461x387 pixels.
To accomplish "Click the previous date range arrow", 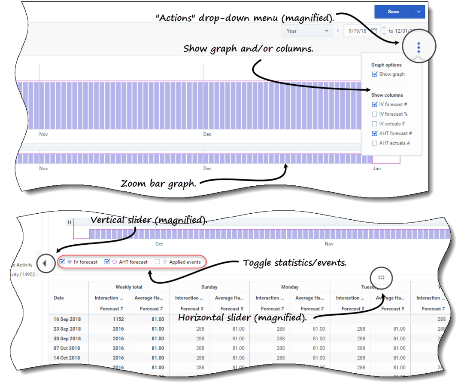I will [x=338, y=31].
